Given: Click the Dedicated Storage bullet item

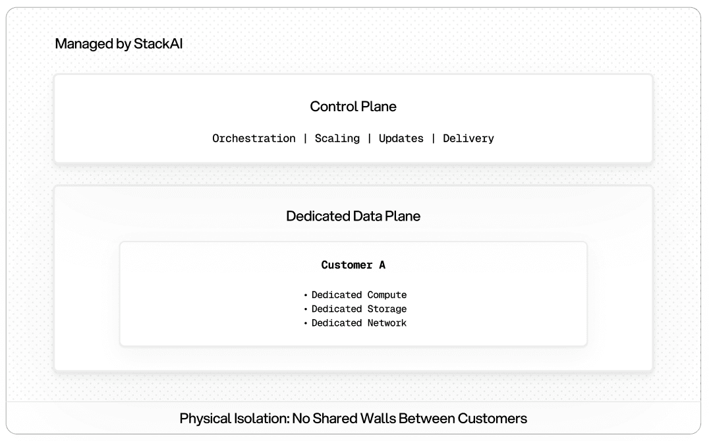Looking at the screenshot, I should (359, 309).
